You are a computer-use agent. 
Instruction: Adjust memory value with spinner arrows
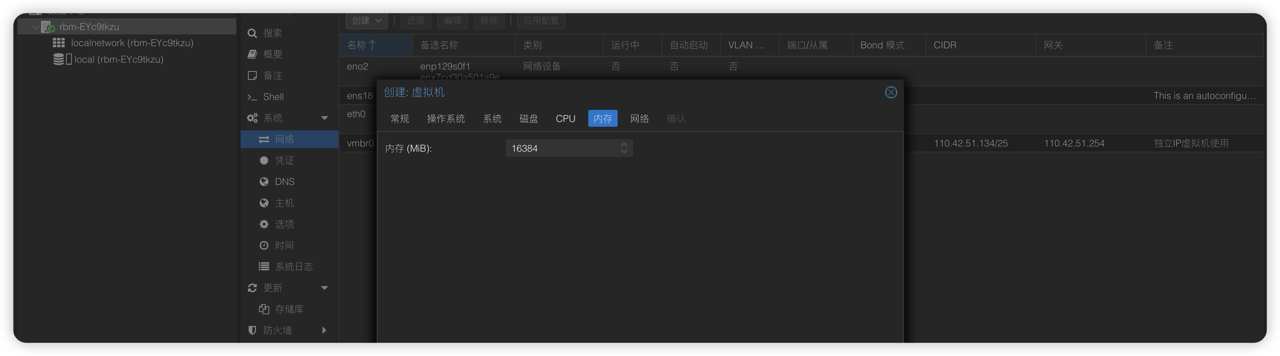pyautogui.click(x=623, y=148)
